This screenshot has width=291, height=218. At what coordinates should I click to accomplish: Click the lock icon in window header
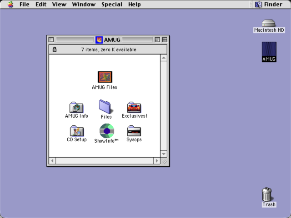[x=55, y=50]
